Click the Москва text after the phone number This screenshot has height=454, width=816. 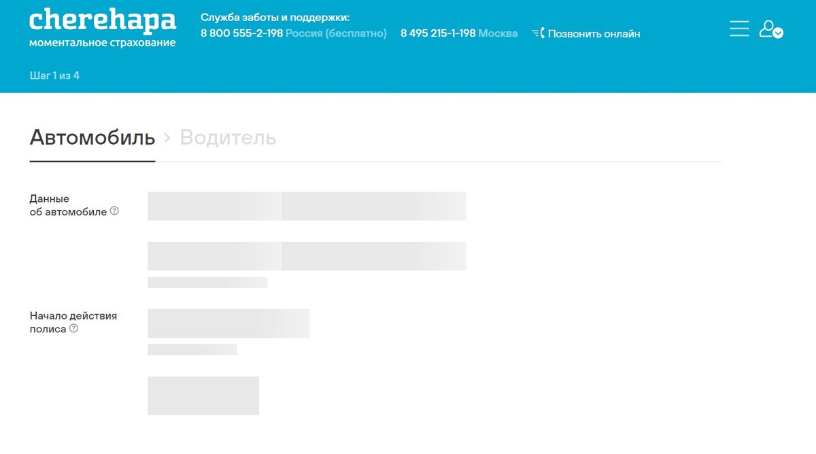coord(498,33)
